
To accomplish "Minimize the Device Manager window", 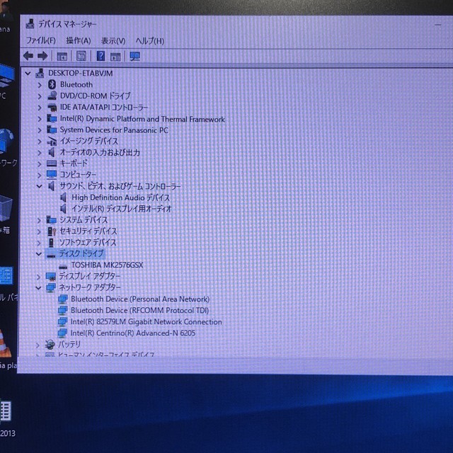I will point(438,25).
